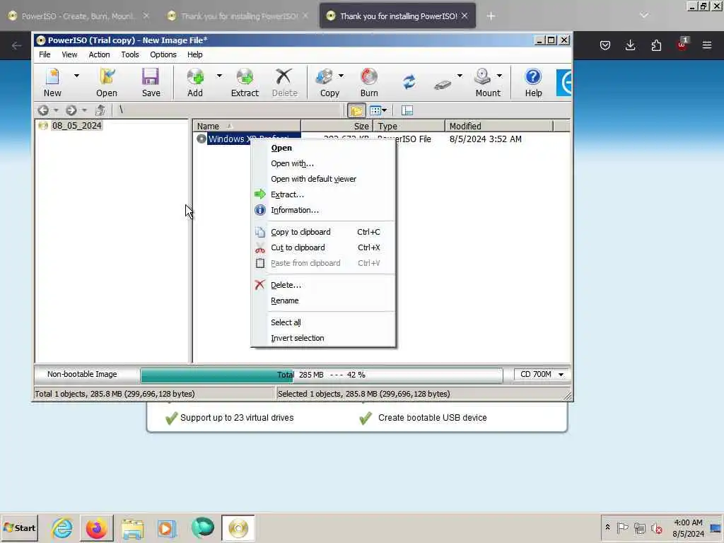Choose Delete... in context menu
The height and width of the screenshot is (543, 724).
322,285
